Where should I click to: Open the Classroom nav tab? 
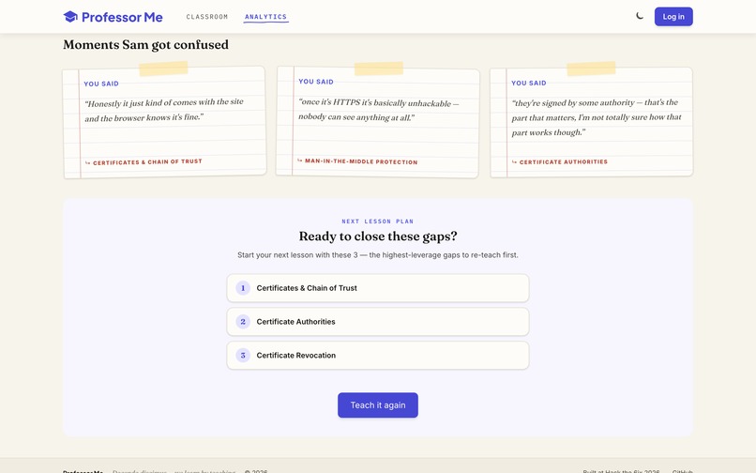[x=207, y=17]
